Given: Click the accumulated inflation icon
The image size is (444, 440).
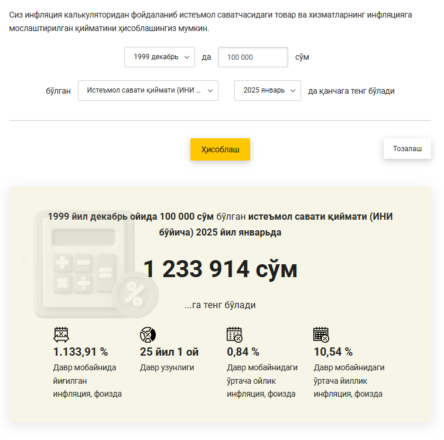Looking at the screenshot, I should click(62, 335).
